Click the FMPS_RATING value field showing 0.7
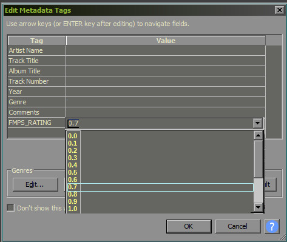 point(160,123)
